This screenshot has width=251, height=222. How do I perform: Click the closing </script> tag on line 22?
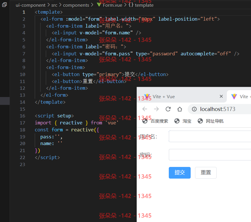click(47, 157)
